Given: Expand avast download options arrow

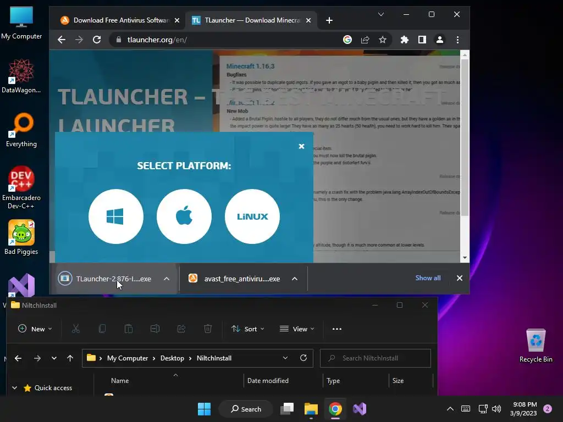Looking at the screenshot, I should pos(295,279).
